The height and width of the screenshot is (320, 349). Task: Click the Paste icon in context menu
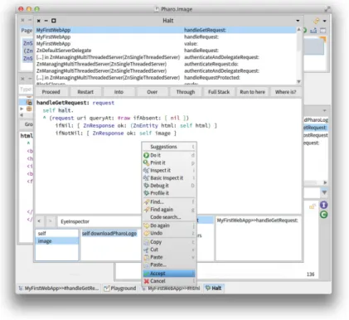pyautogui.click(x=147, y=257)
